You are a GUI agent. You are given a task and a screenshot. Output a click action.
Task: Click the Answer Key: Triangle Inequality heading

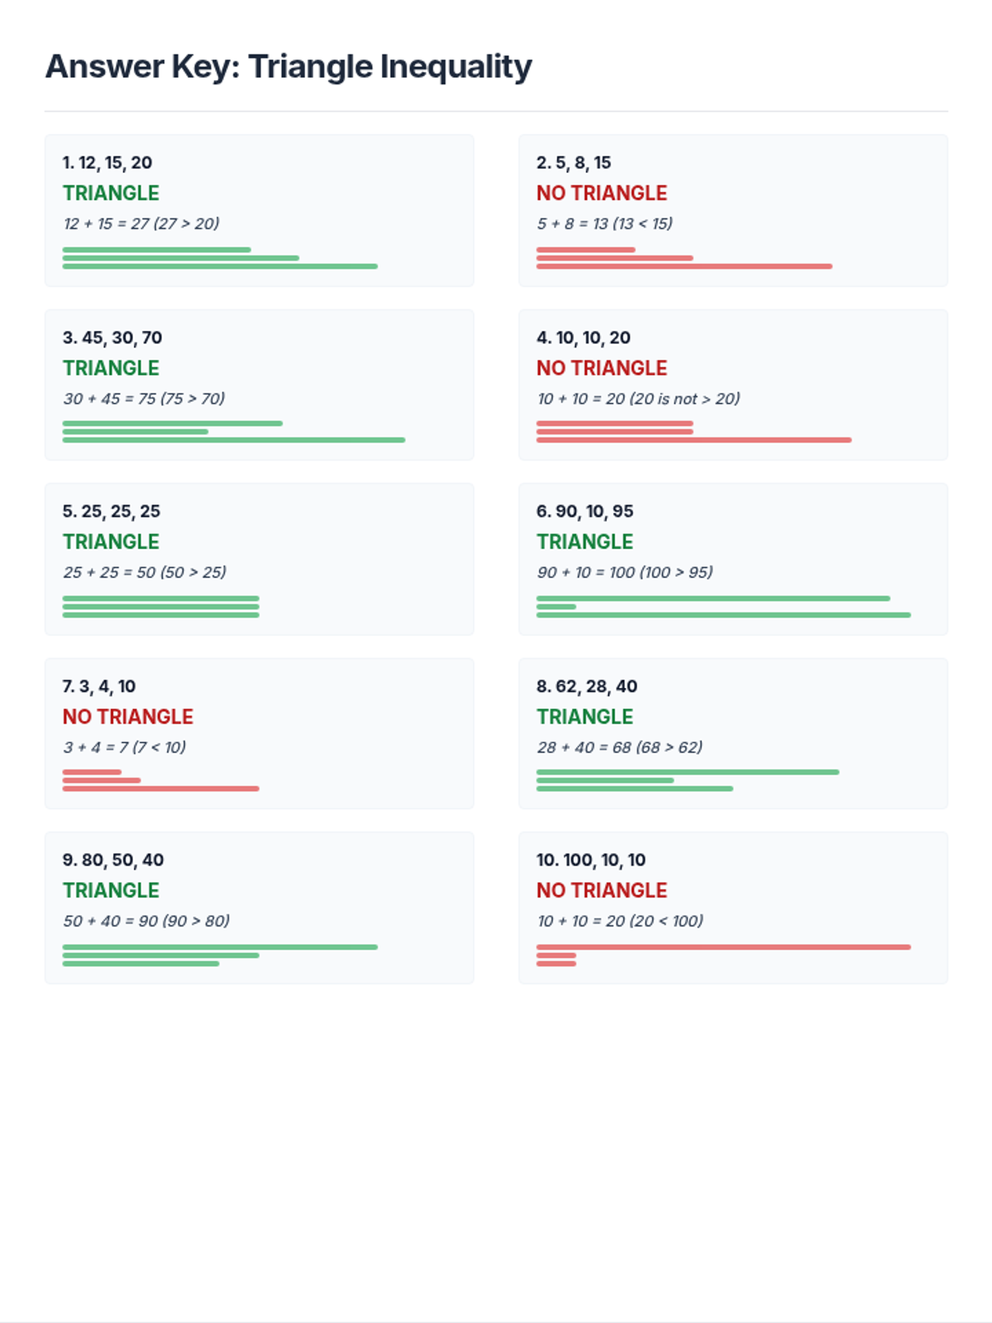[x=289, y=67]
